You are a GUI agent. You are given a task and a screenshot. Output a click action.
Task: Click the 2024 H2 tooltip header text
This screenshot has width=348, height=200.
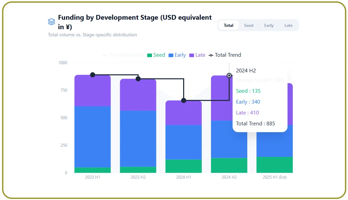pyautogui.click(x=246, y=71)
